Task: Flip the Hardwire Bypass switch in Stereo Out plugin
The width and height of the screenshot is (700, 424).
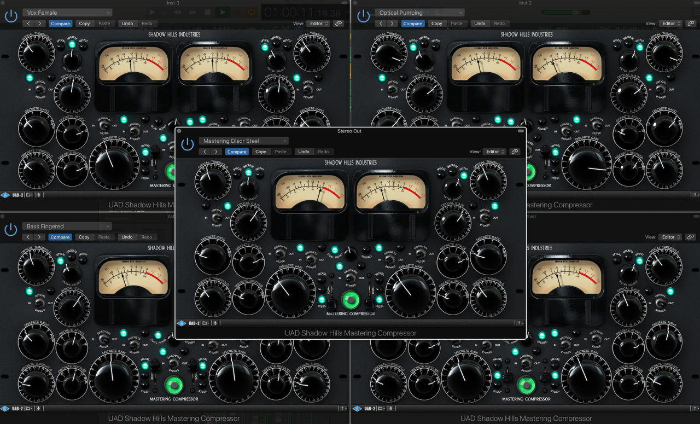Action: (x=351, y=278)
